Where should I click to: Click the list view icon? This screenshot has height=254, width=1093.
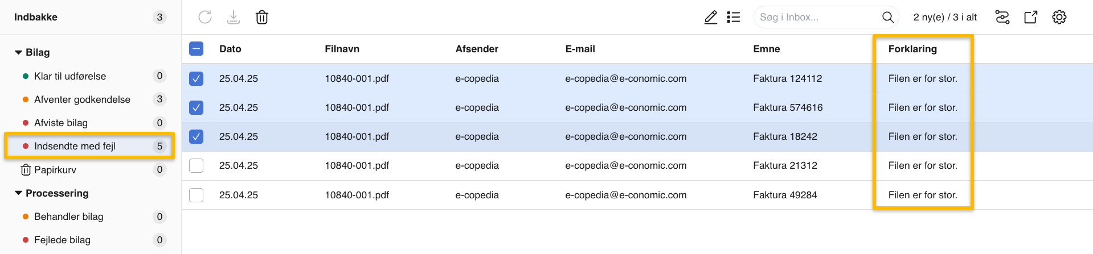click(734, 17)
